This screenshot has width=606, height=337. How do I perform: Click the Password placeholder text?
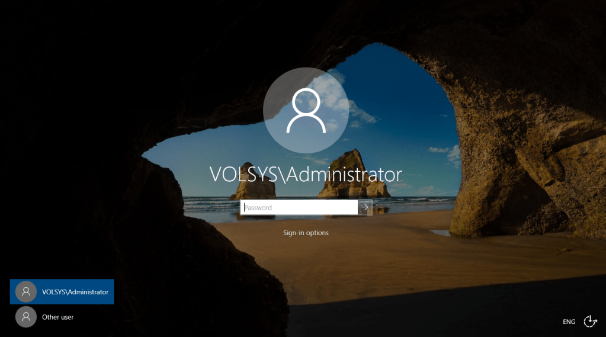click(258, 207)
